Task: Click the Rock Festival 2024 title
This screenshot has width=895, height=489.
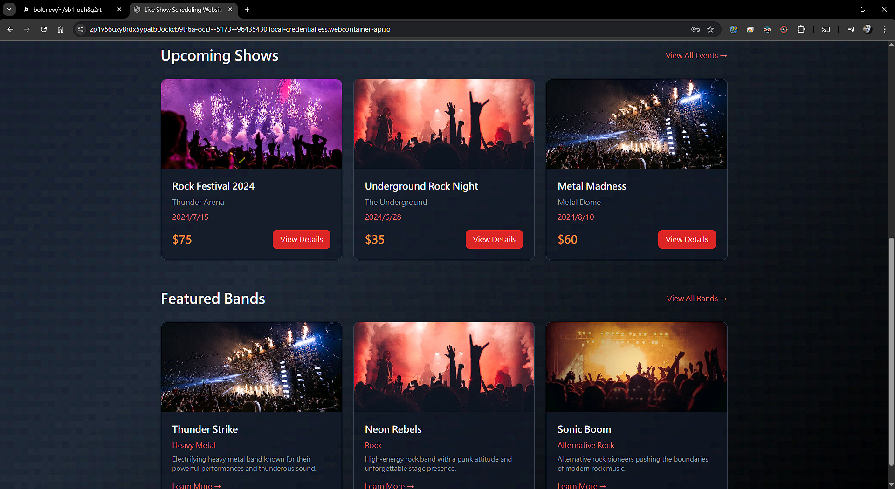Action: click(x=213, y=186)
